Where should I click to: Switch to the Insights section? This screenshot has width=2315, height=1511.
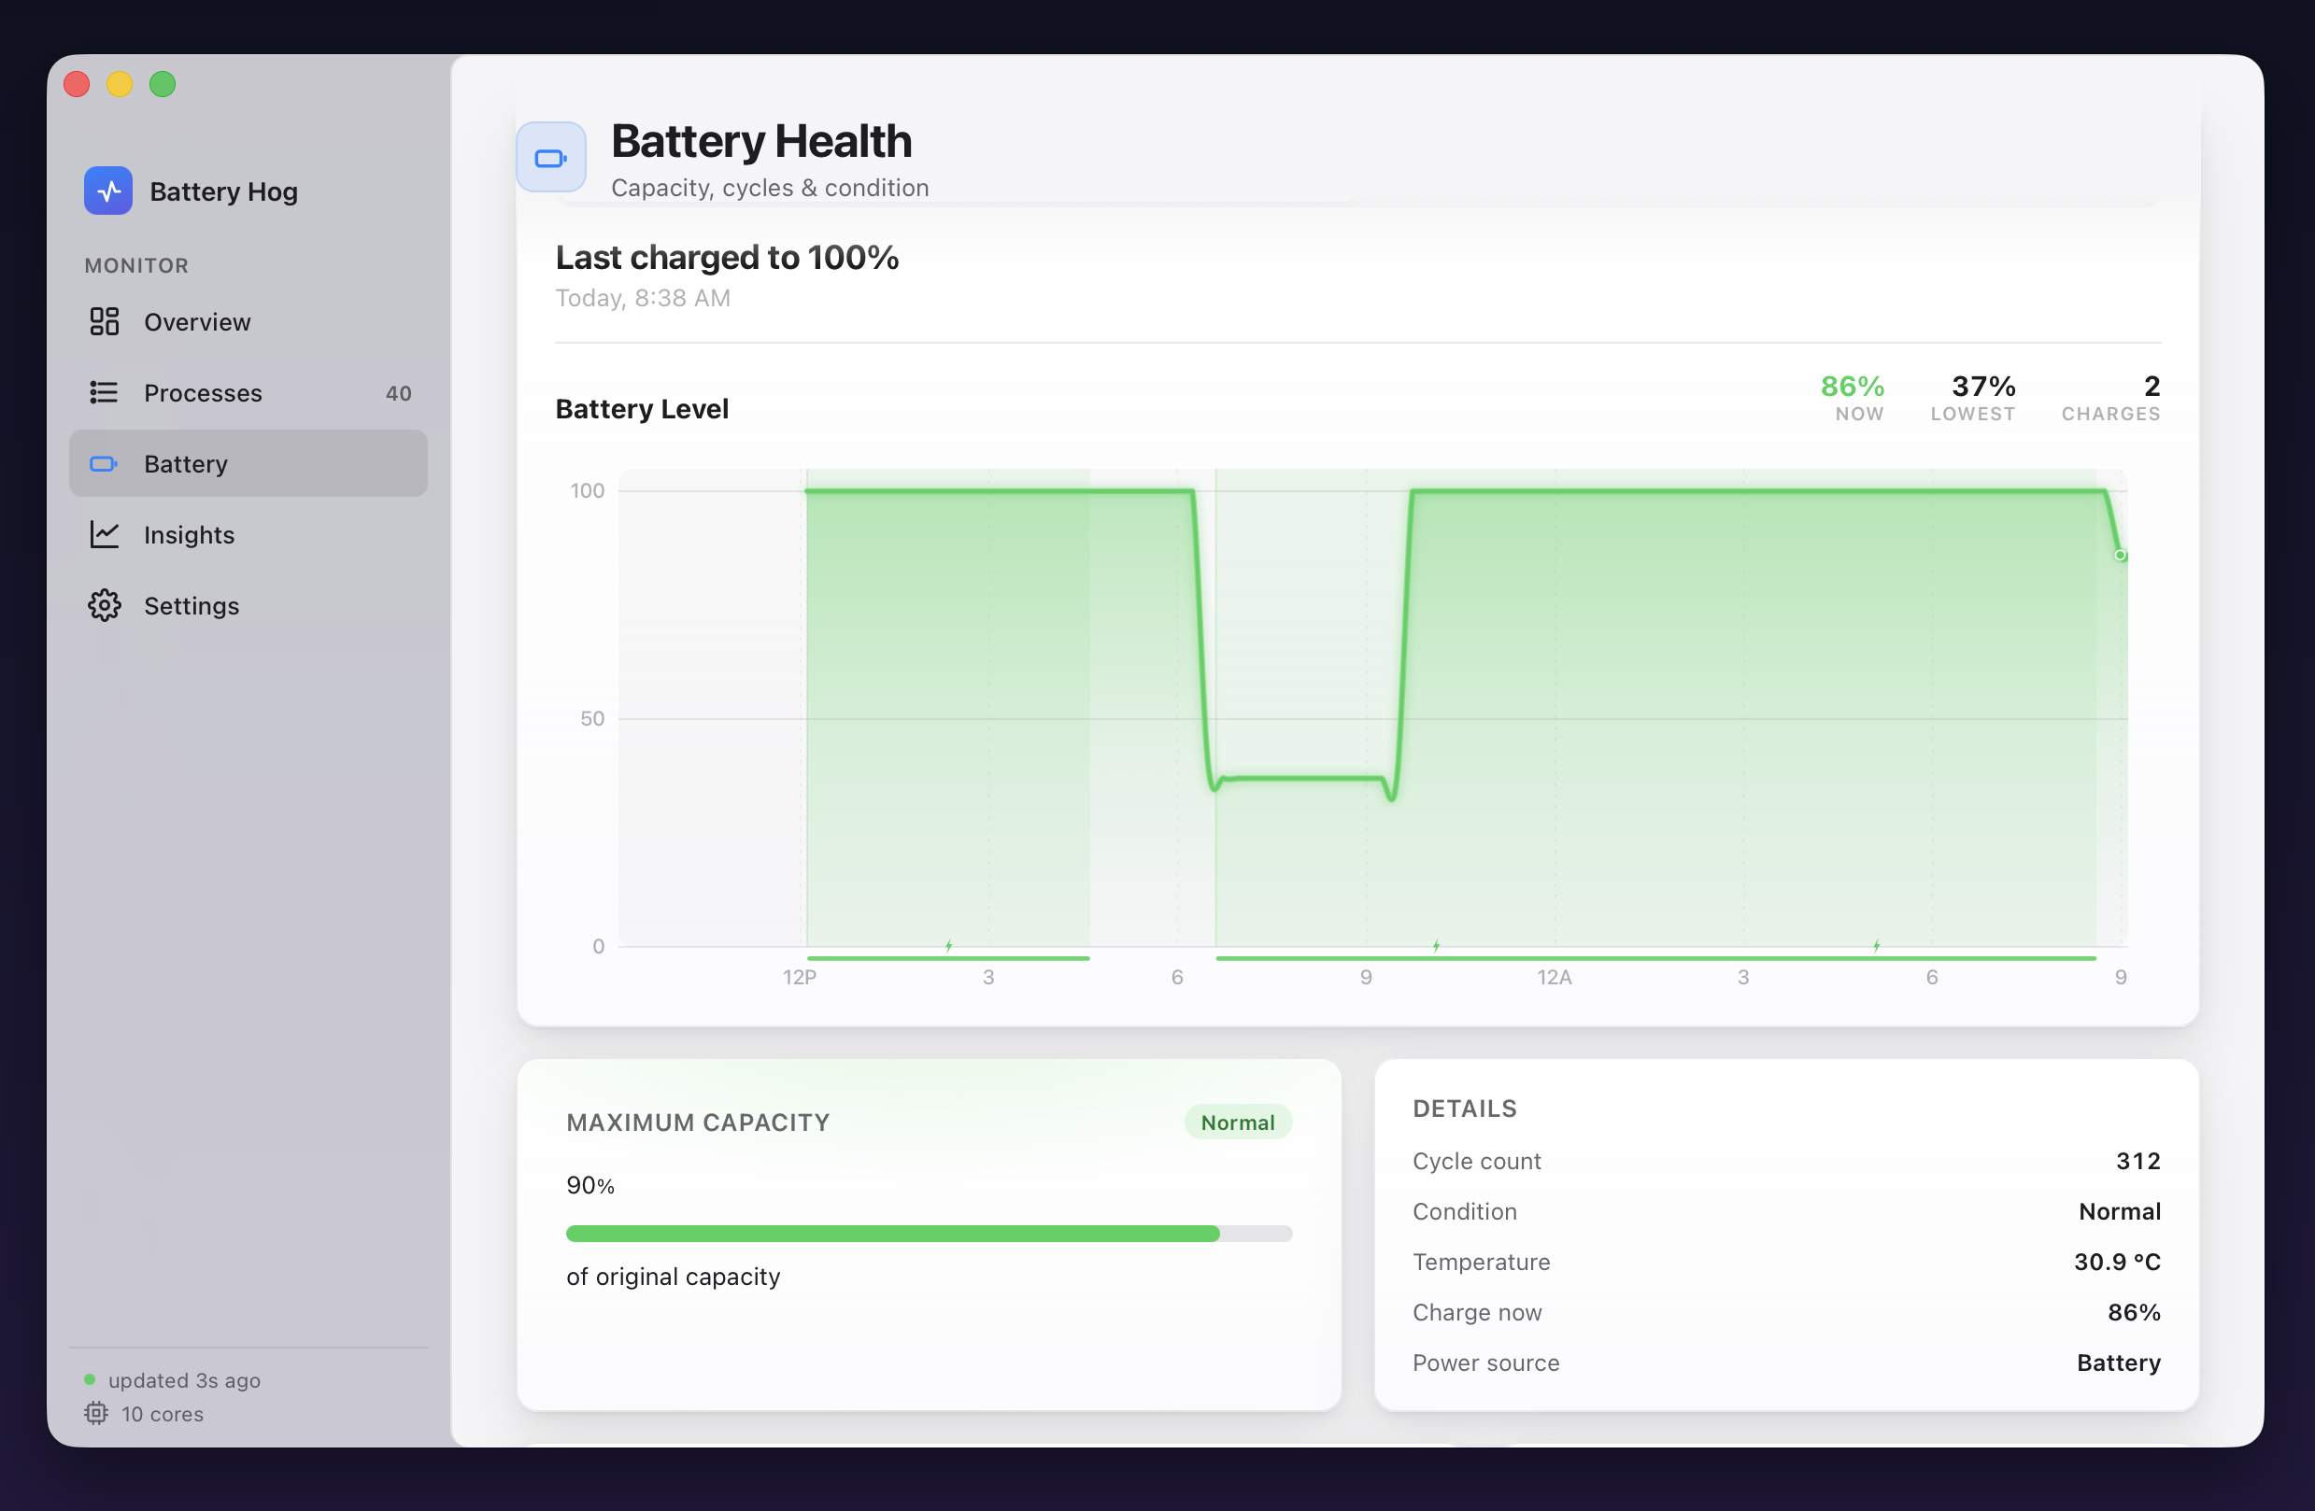pos(249,535)
